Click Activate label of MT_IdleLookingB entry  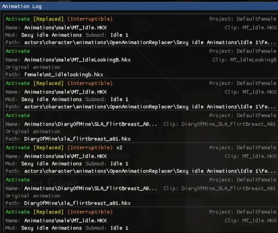pyautogui.click(x=18, y=51)
